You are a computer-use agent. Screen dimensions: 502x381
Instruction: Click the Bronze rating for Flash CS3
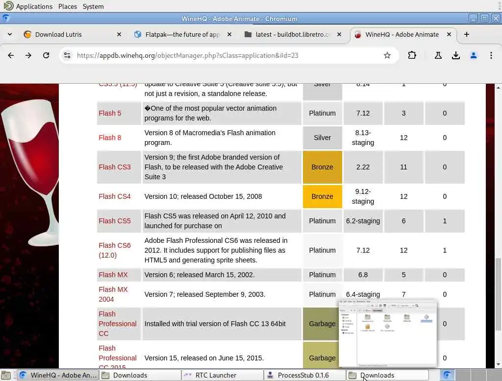[x=322, y=167]
